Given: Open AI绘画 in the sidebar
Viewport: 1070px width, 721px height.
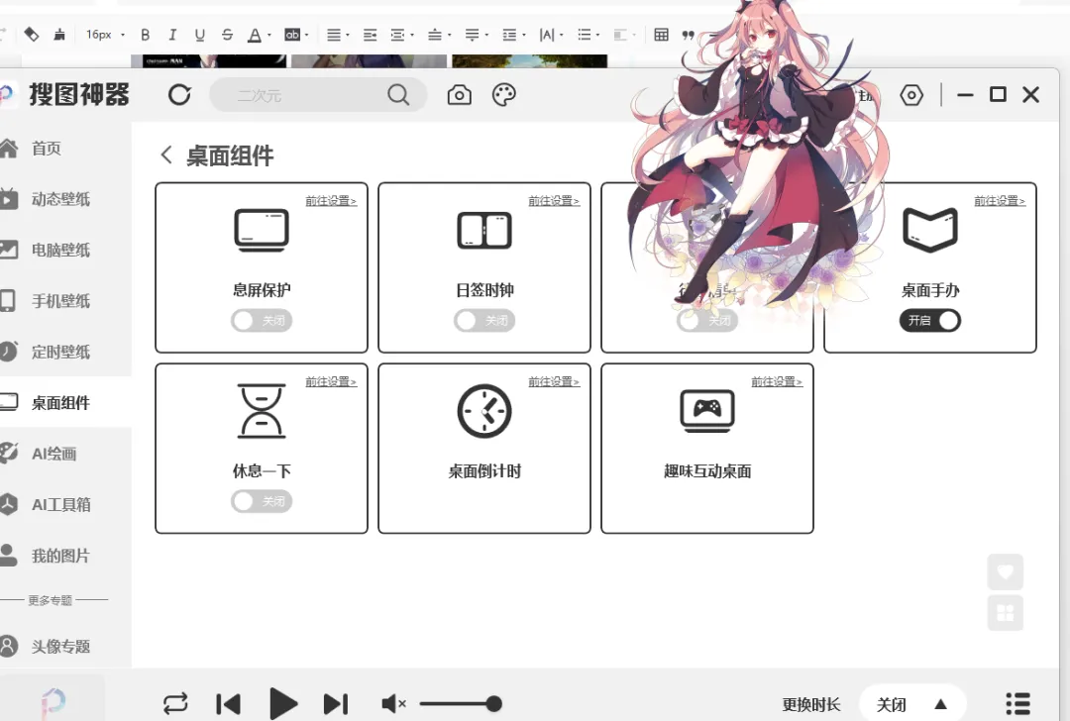Looking at the screenshot, I should [53, 454].
